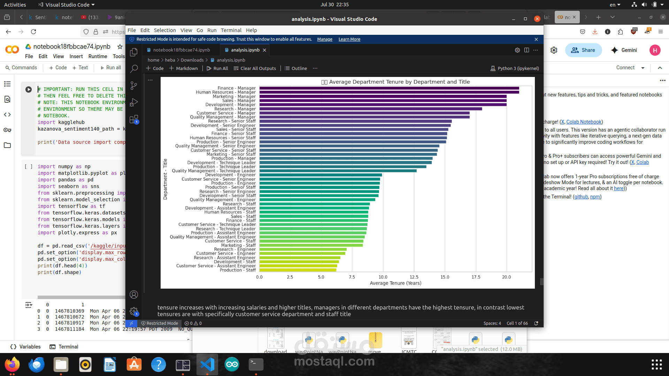This screenshot has width=669, height=376.
Task: Run the first Colab code cell
Action: click(x=29, y=89)
